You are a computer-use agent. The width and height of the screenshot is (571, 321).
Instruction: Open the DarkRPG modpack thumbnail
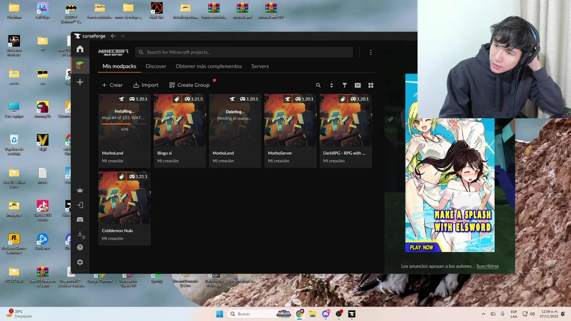346,120
